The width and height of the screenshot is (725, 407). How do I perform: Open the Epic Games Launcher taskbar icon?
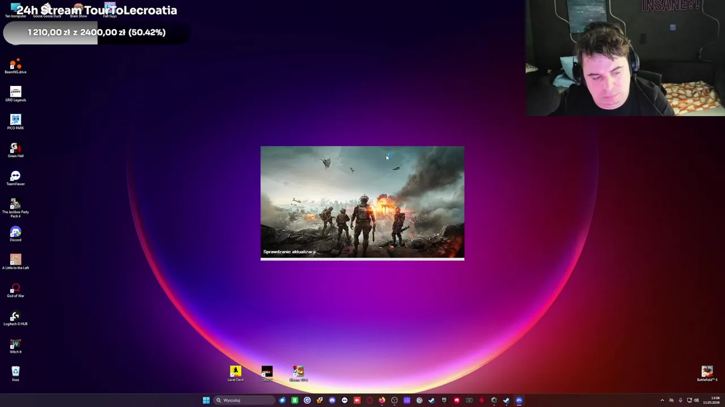pyautogui.click(x=444, y=400)
